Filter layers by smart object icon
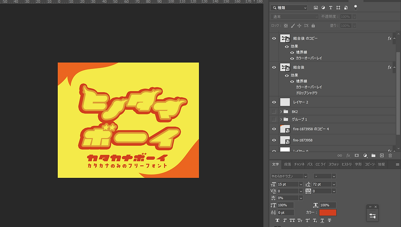Screen dimensions: 401x227 coord(346,8)
